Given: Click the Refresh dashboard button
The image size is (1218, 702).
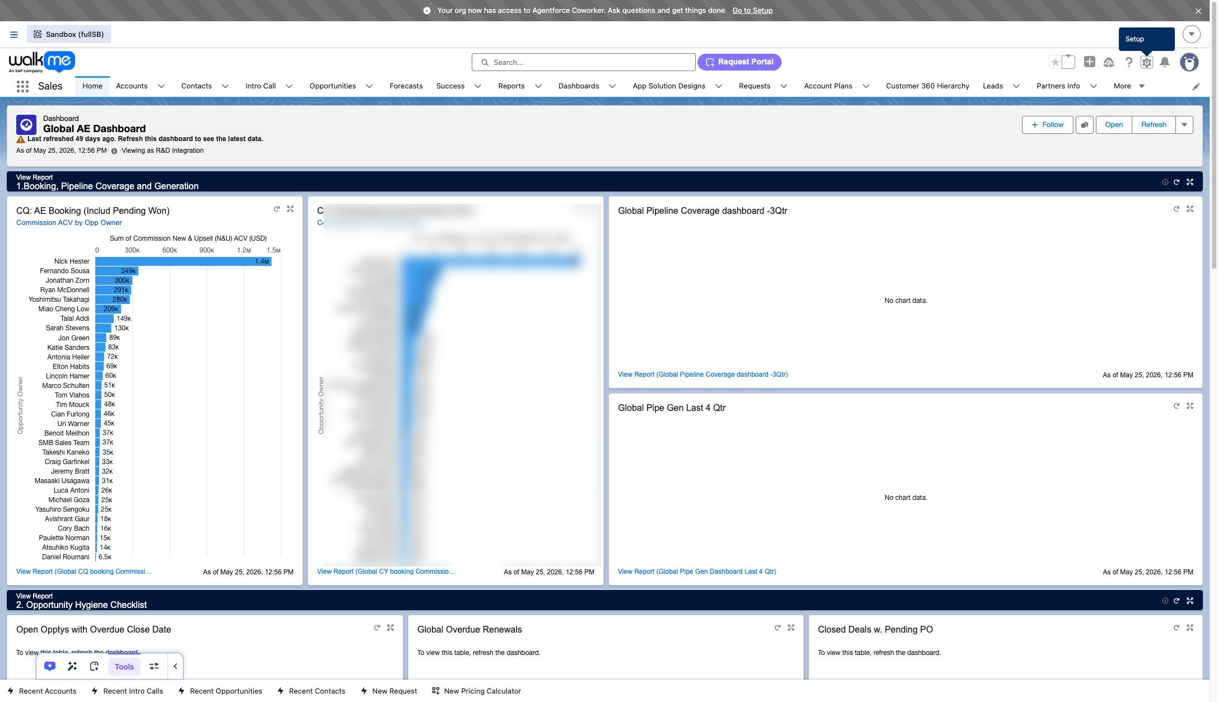Looking at the screenshot, I should pyautogui.click(x=1154, y=125).
